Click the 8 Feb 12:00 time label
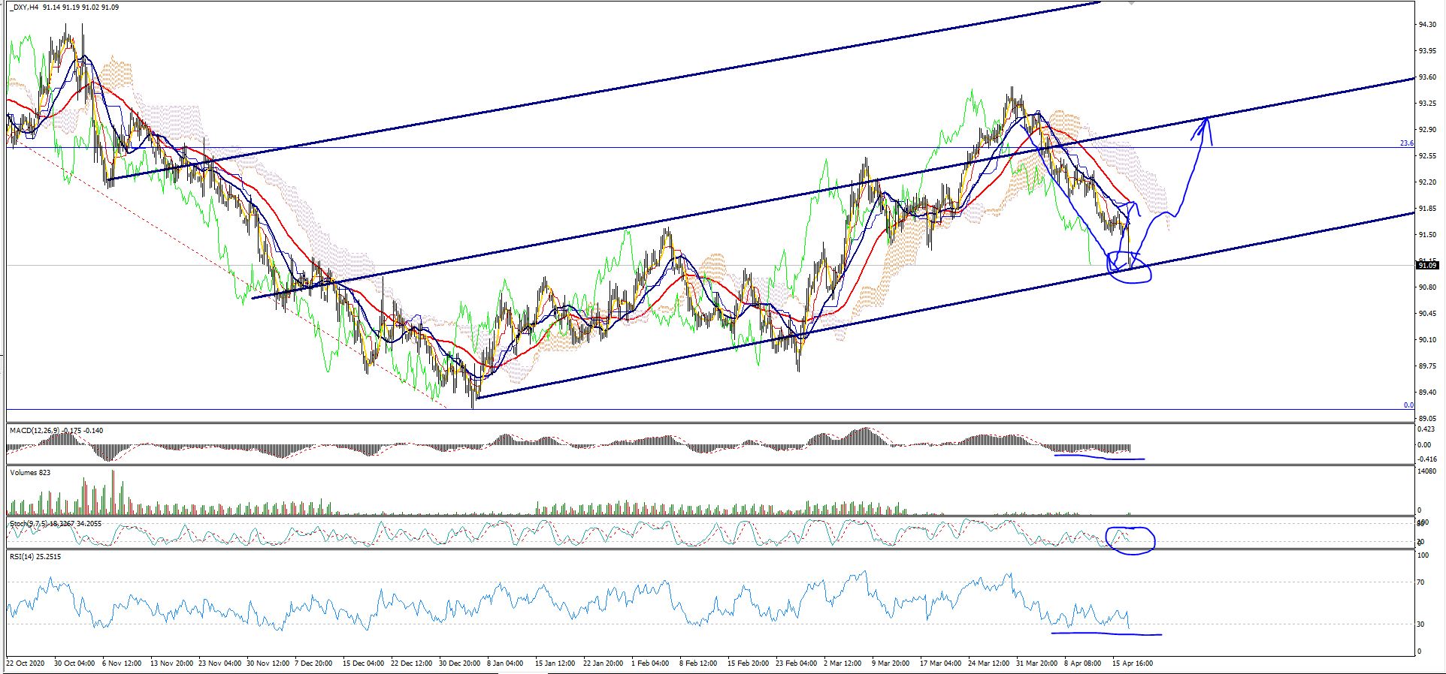 pyautogui.click(x=698, y=664)
